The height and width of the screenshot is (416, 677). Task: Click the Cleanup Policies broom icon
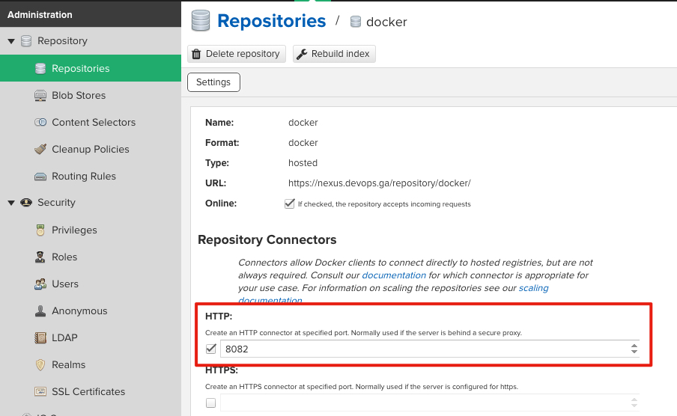[x=40, y=149]
